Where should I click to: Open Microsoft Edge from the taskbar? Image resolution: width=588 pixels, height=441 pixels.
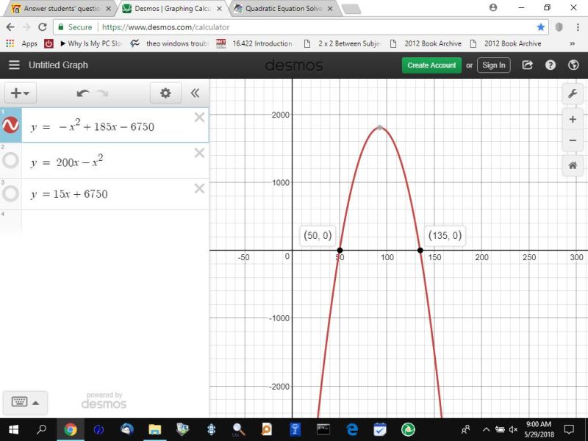click(352, 429)
